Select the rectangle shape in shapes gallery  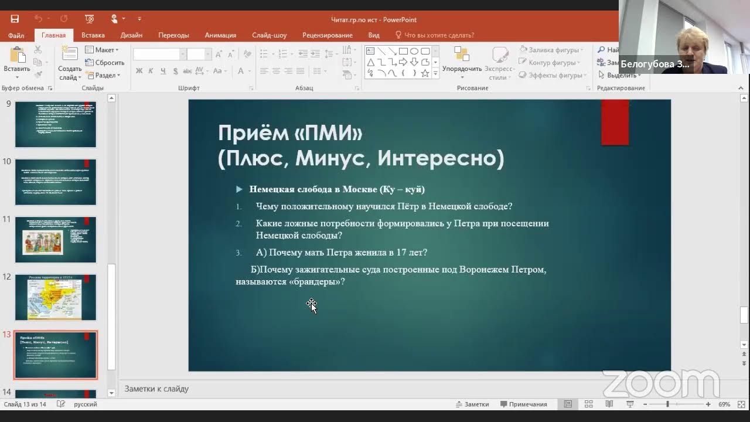[403, 51]
